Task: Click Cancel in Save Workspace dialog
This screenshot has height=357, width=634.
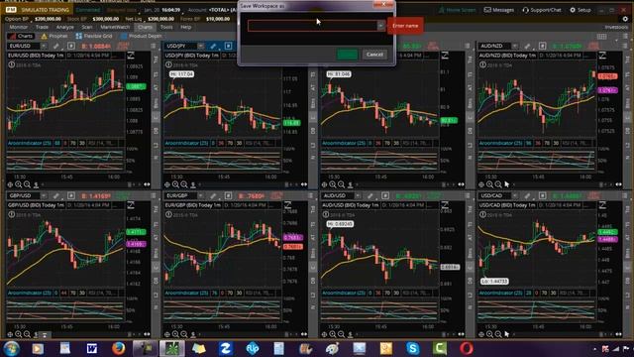Action: tap(374, 55)
